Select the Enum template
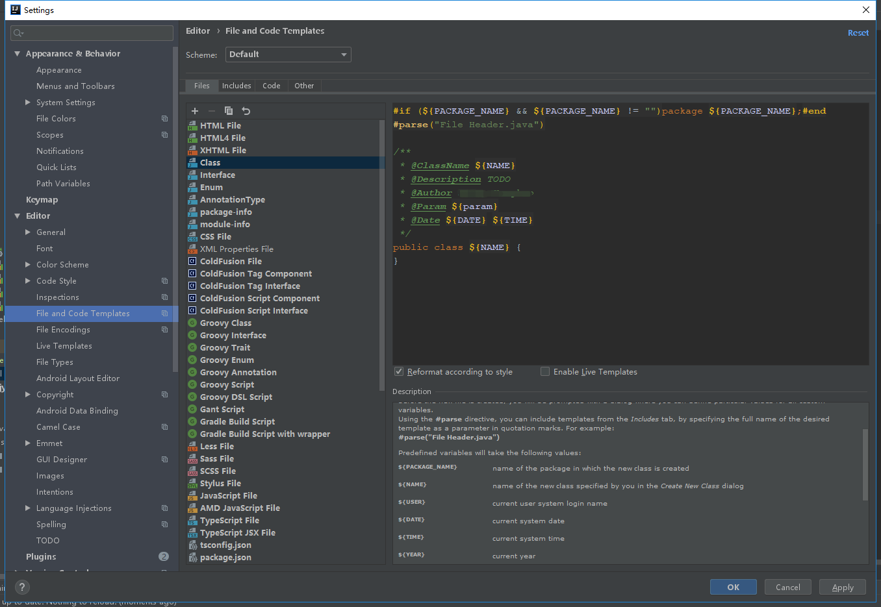Image resolution: width=881 pixels, height=607 pixels. tap(211, 188)
